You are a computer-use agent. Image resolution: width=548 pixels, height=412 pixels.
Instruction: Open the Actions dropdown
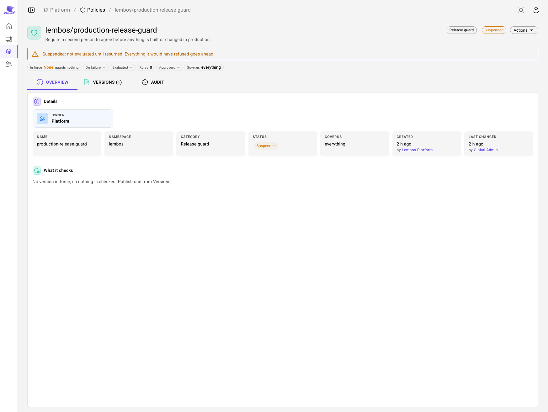click(x=524, y=30)
